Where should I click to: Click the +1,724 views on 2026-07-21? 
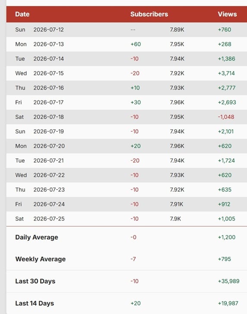pyautogui.click(x=226, y=161)
